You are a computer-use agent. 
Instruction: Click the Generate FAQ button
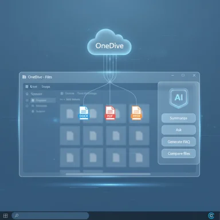179,142
